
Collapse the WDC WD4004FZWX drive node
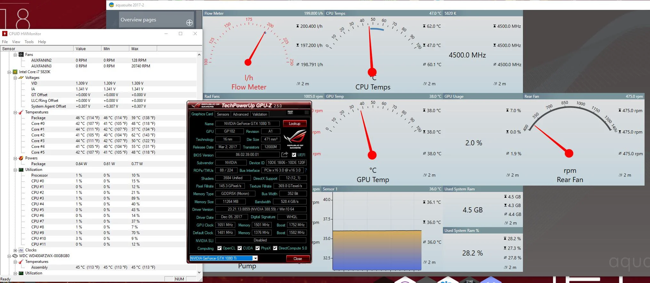point(9,256)
